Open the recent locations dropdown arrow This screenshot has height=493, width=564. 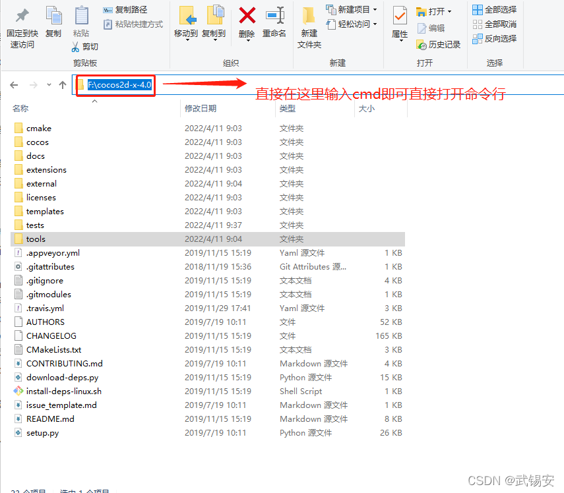(49, 85)
